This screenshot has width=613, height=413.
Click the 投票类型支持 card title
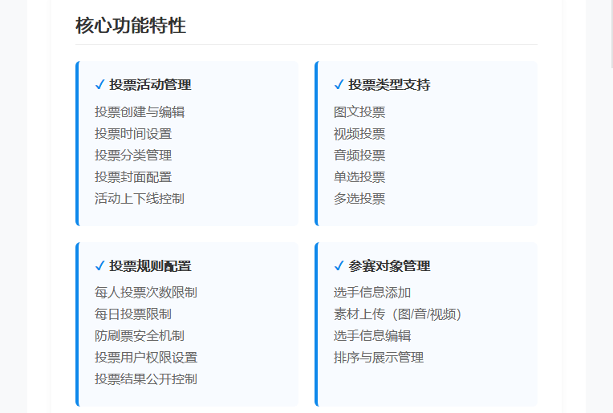[x=389, y=84]
